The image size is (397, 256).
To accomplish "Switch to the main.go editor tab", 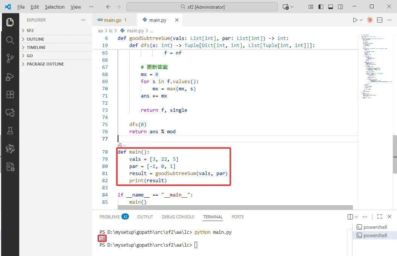I will (x=112, y=20).
